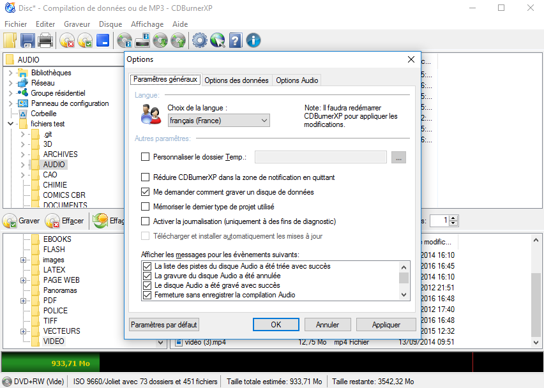Viewport: 544px width, 388px height.
Task: Click the OK button
Action: click(276, 325)
